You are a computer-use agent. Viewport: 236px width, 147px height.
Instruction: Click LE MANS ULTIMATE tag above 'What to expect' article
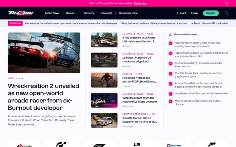133,94
